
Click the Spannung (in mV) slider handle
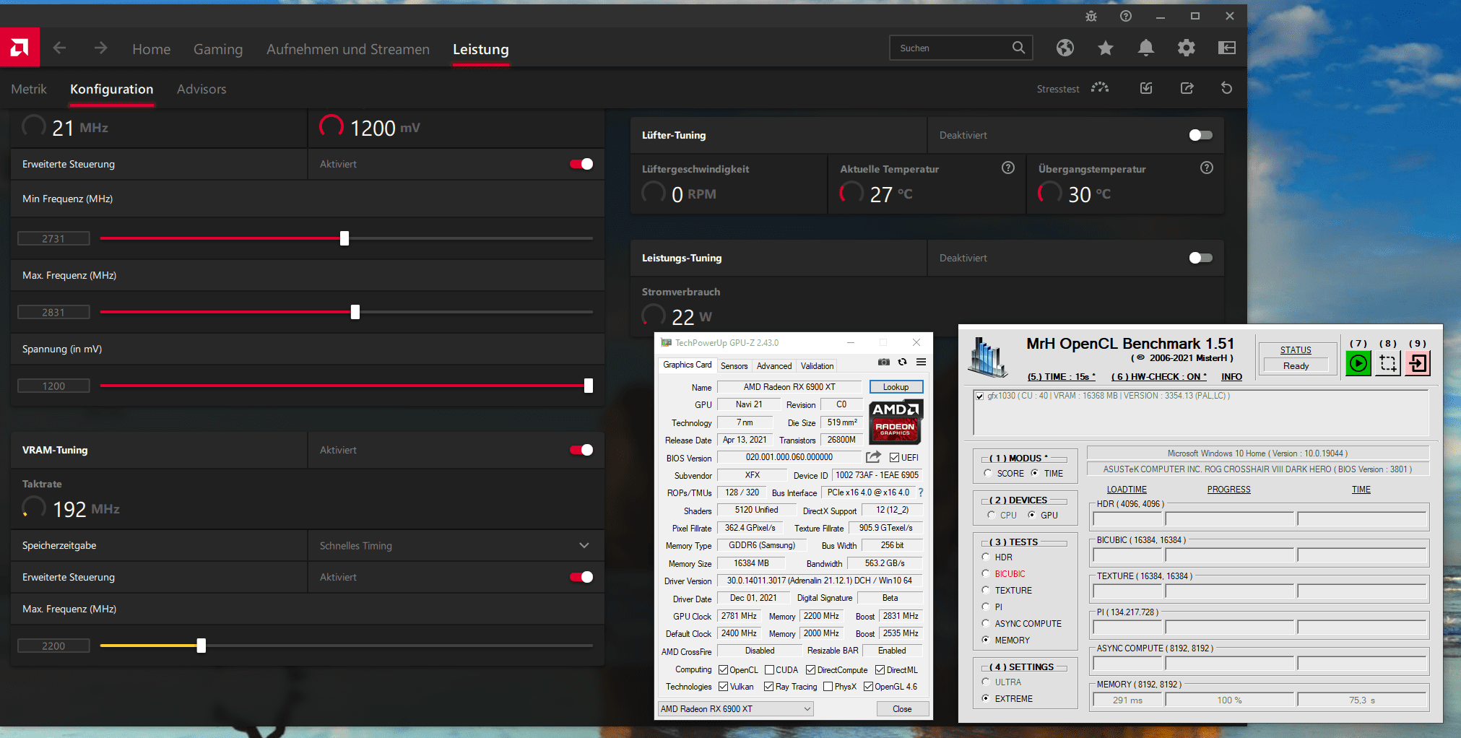(589, 386)
